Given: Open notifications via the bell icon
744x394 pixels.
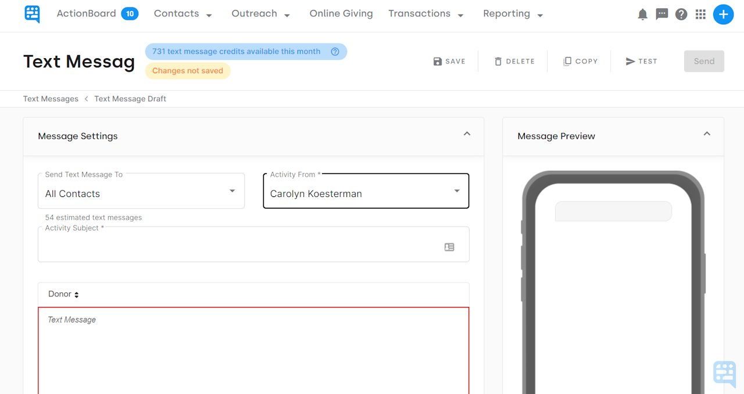Looking at the screenshot, I should [642, 14].
